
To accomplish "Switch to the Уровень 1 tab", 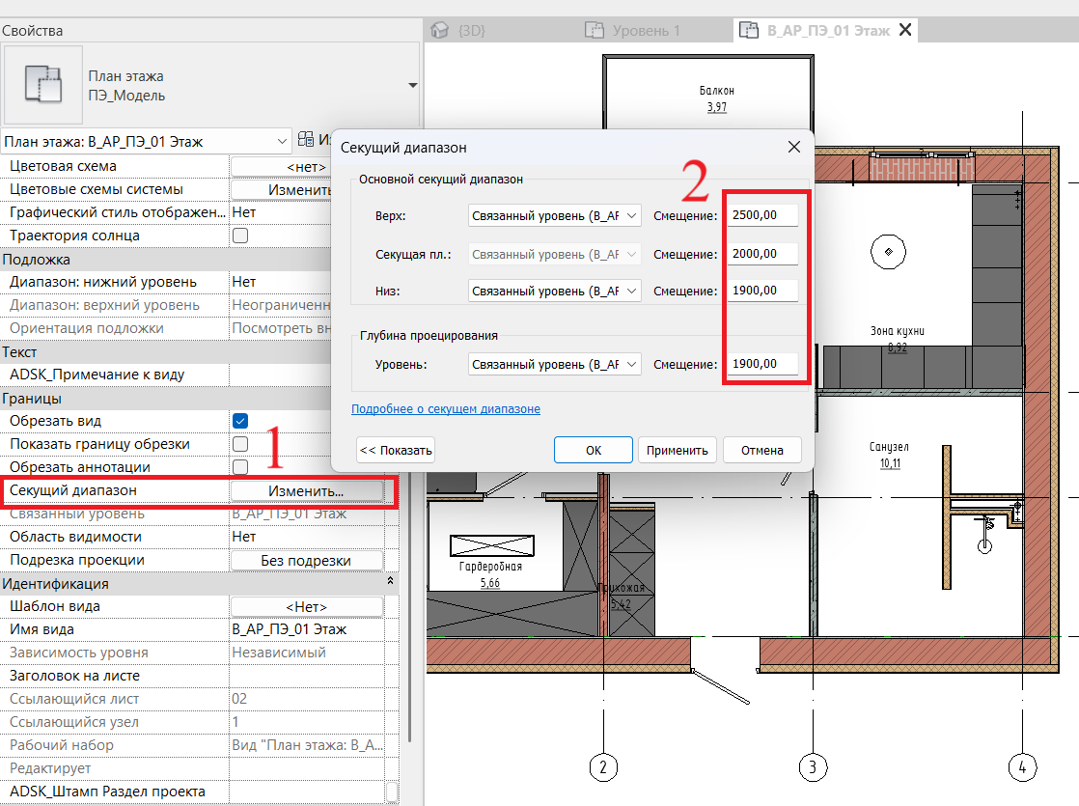I will [x=635, y=31].
